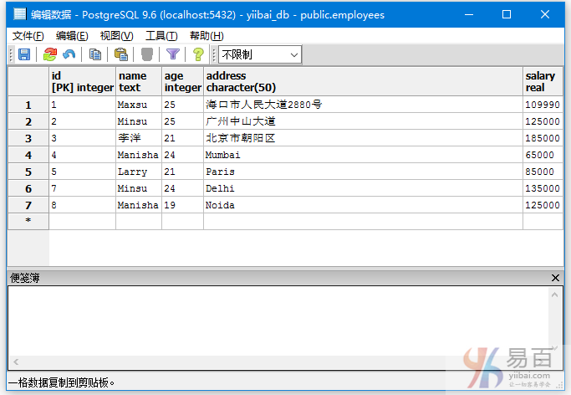The width and height of the screenshot is (571, 395).
Task: Open the filter/sort funnel icon
Action: click(x=173, y=54)
